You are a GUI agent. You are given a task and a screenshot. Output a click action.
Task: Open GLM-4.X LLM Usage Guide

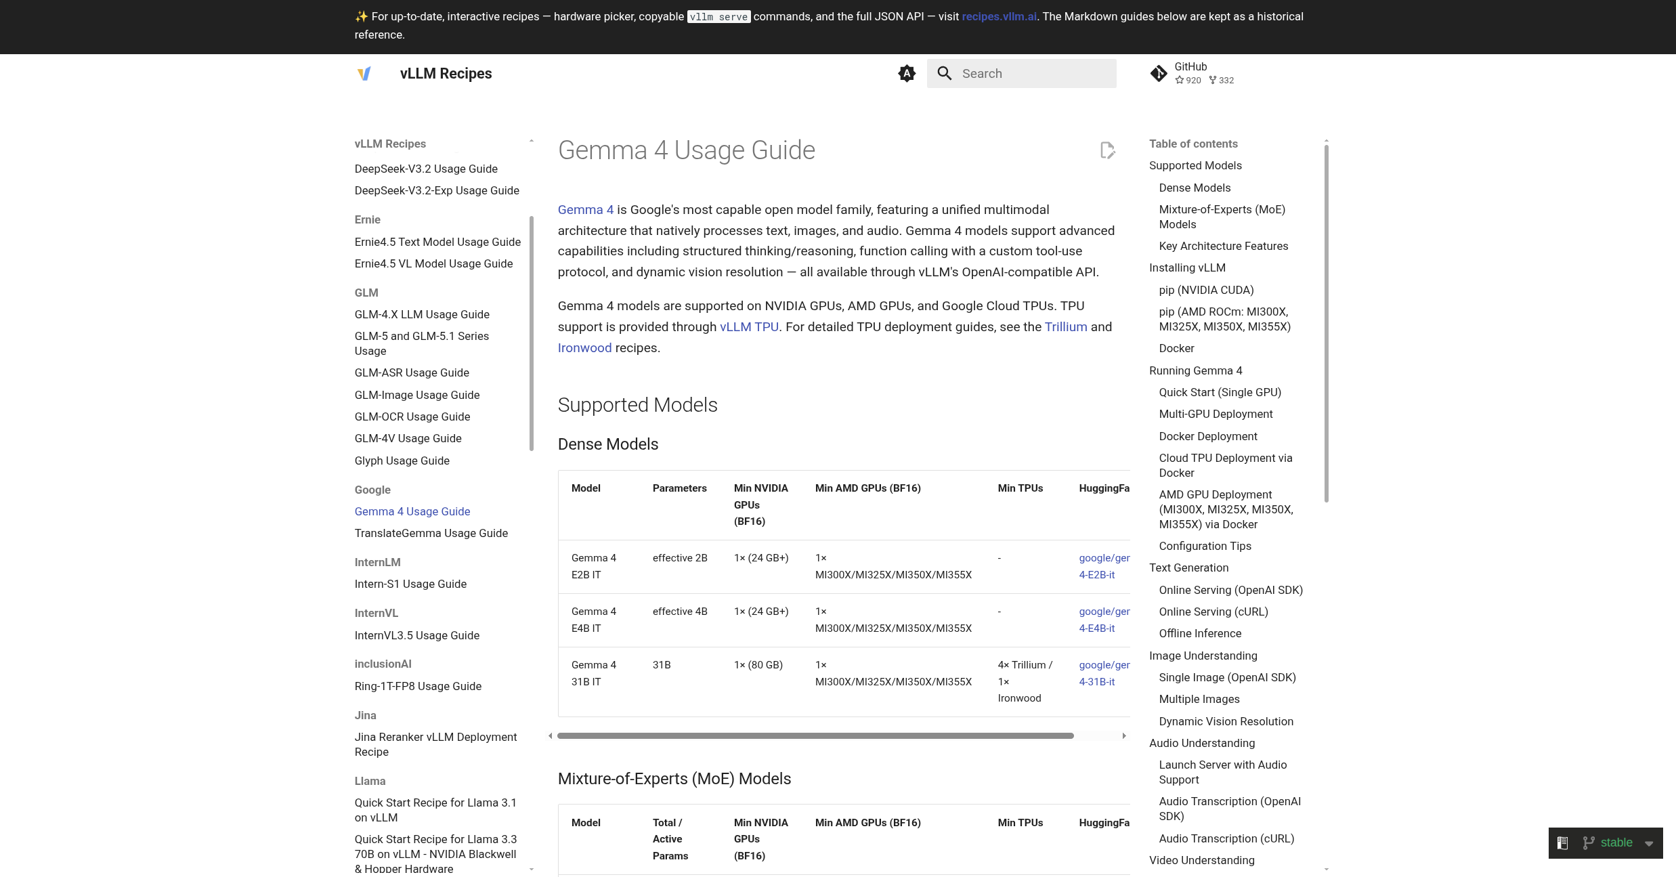pyautogui.click(x=422, y=314)
